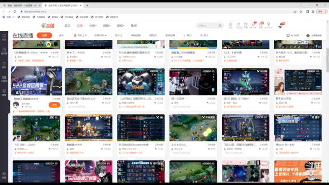Open the 522巅峰定榜第一 stream thumbnail
The image size is (329, 185).
36,81
